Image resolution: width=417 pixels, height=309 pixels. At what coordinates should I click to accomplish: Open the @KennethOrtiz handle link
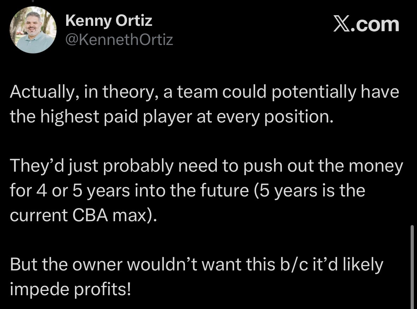click(x=119, y=40)
